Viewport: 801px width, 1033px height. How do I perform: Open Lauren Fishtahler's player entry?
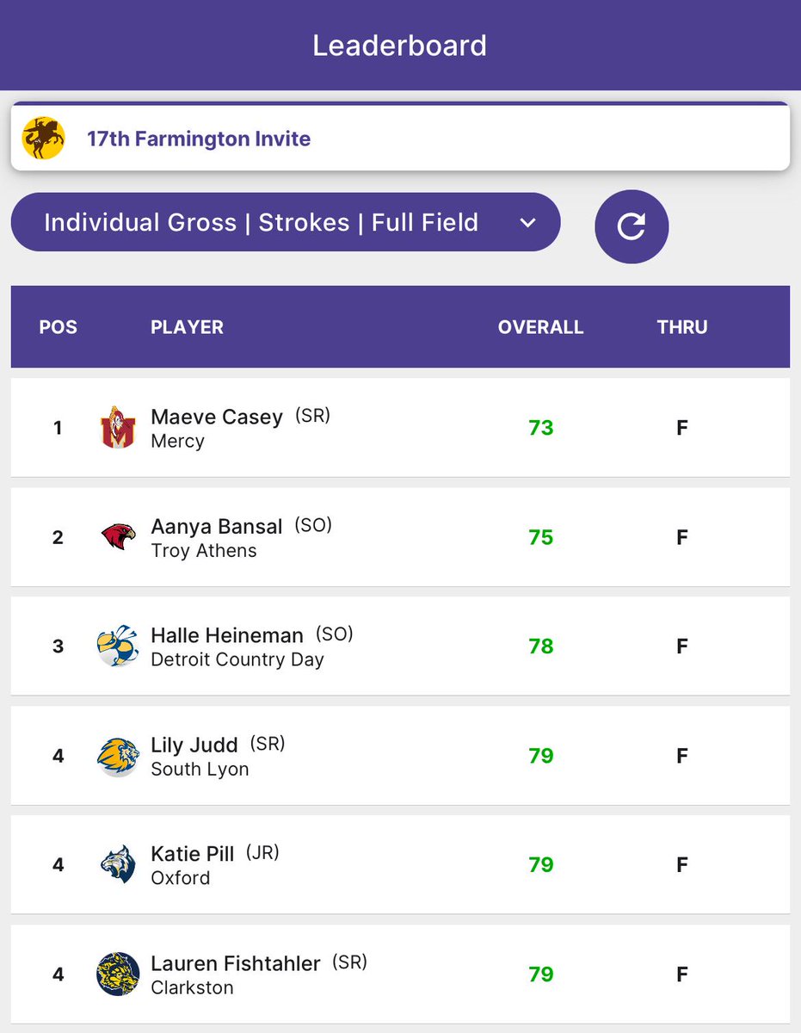coord(400,974)
